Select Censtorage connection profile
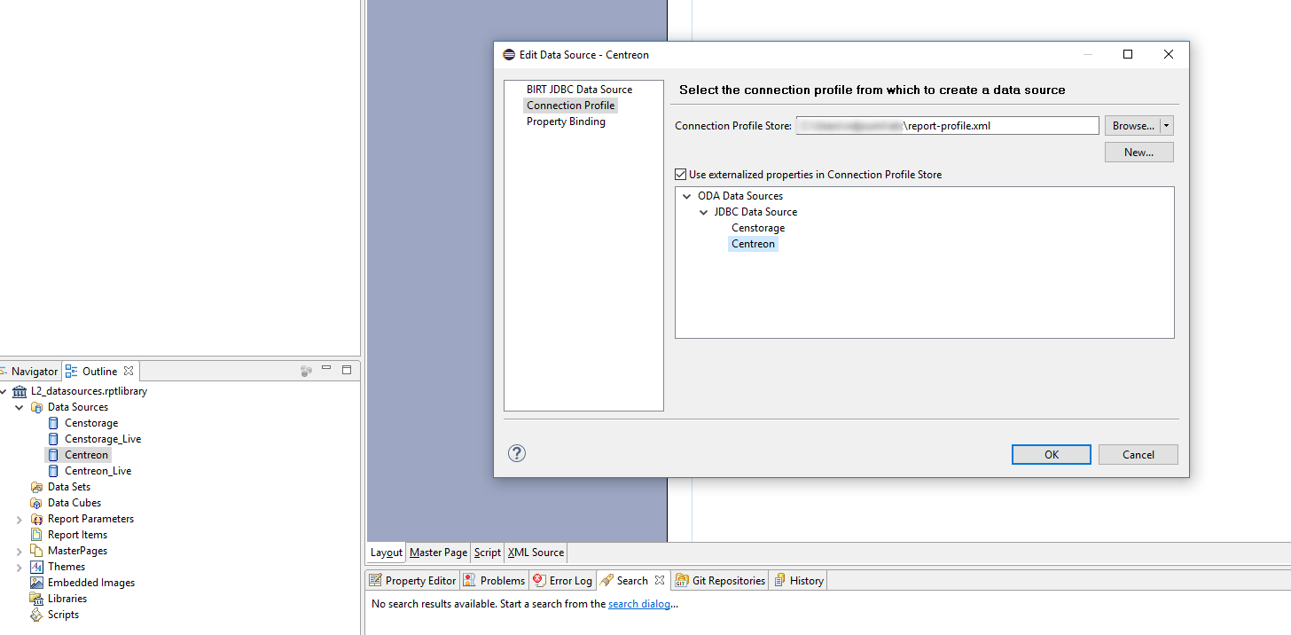 click(x=758, y=228)
